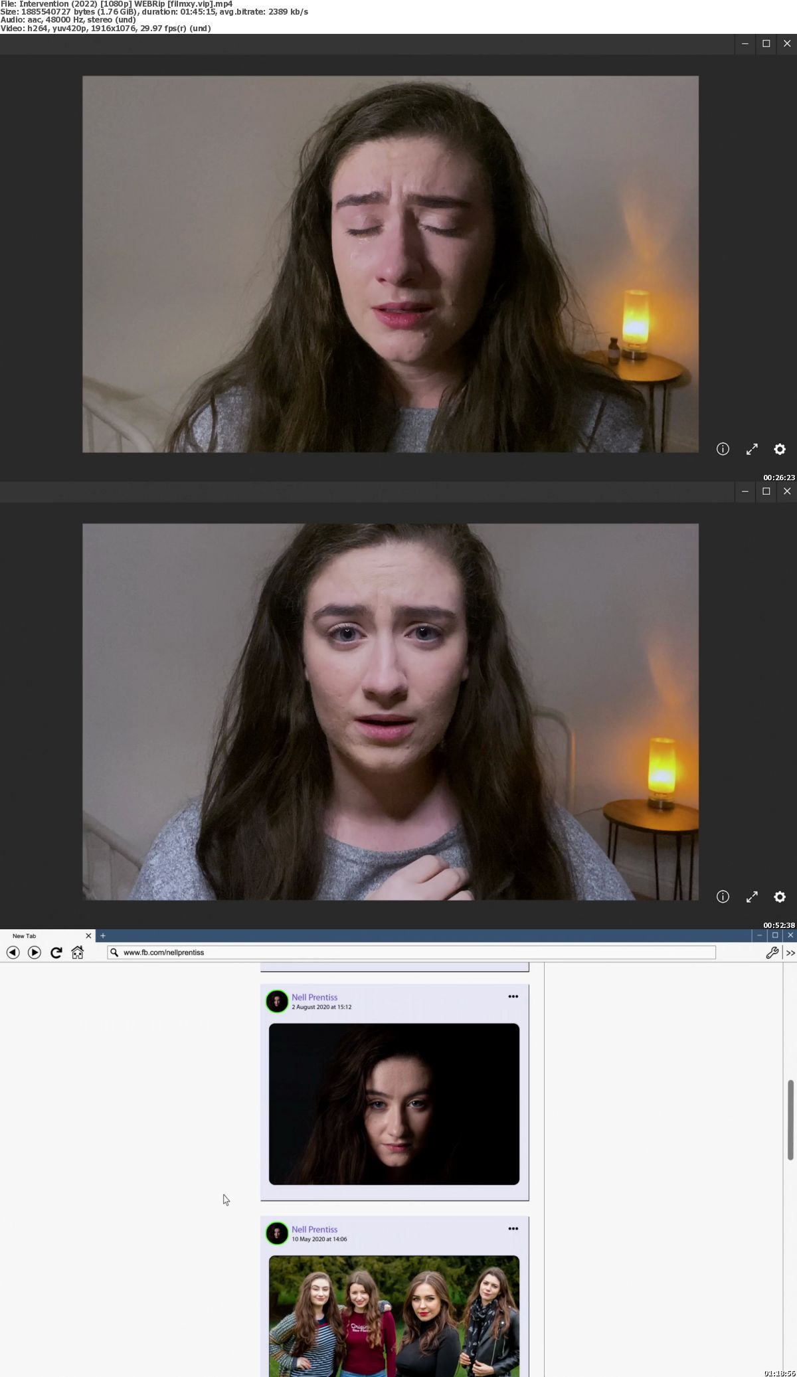Select the New Tab browser tab

click(46, 935)
